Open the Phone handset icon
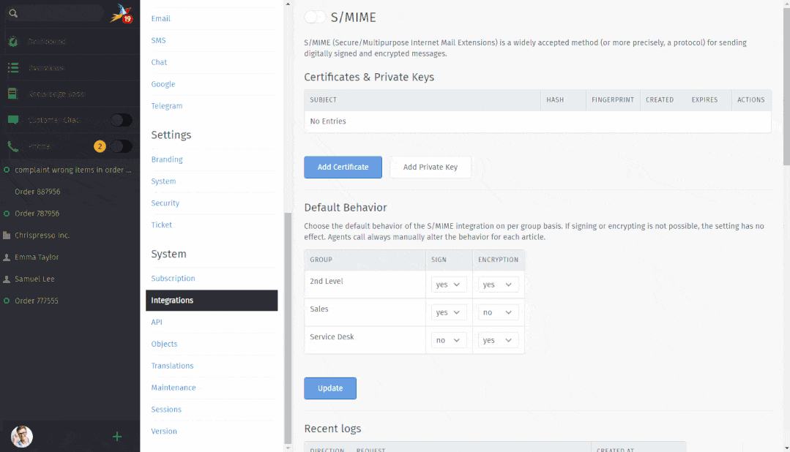This screenshot has height=452, width=790. [x=13, y=146]
